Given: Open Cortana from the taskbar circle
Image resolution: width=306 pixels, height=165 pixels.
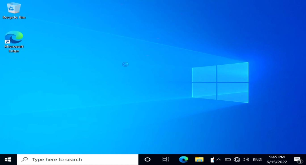Looking at the screenshot, I should tap(147, 160).
